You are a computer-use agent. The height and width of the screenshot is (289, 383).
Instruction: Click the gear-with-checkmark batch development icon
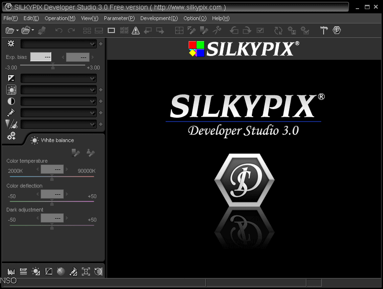tap(305, 31)
